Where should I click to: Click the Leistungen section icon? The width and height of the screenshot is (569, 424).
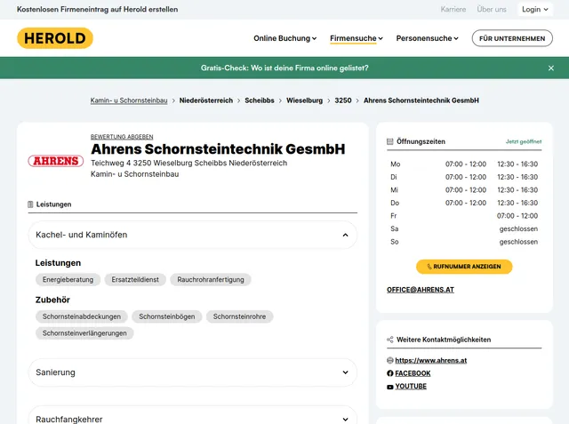pyautogui.click(x=30, y=204)
